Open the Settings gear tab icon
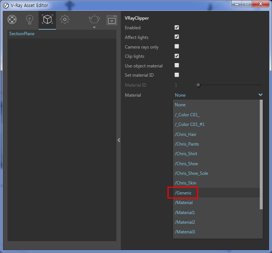Image resolution: width=272 pixels, height=253 pixels. [65, 20]
